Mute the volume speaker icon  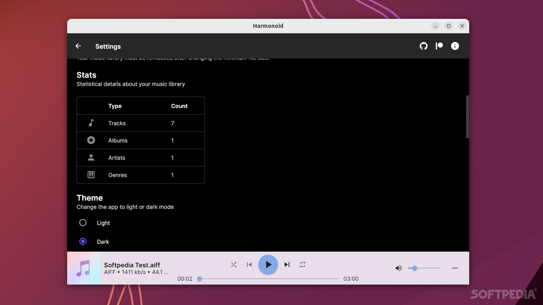[399, 268]
